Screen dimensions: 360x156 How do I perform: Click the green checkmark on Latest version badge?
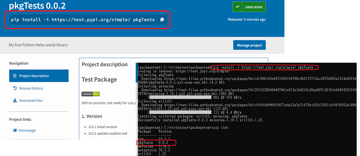[x=237, y=6]
